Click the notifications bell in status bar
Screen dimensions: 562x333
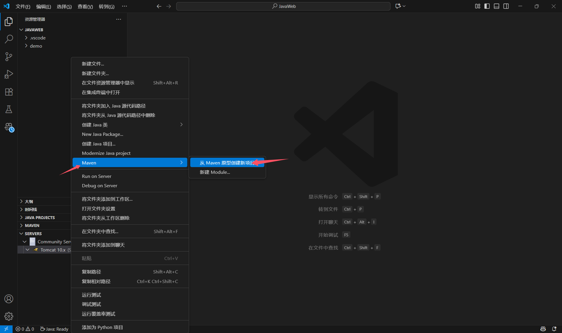[x=554, y=329]
